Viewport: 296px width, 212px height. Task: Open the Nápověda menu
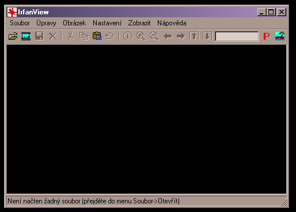point(172,23)
